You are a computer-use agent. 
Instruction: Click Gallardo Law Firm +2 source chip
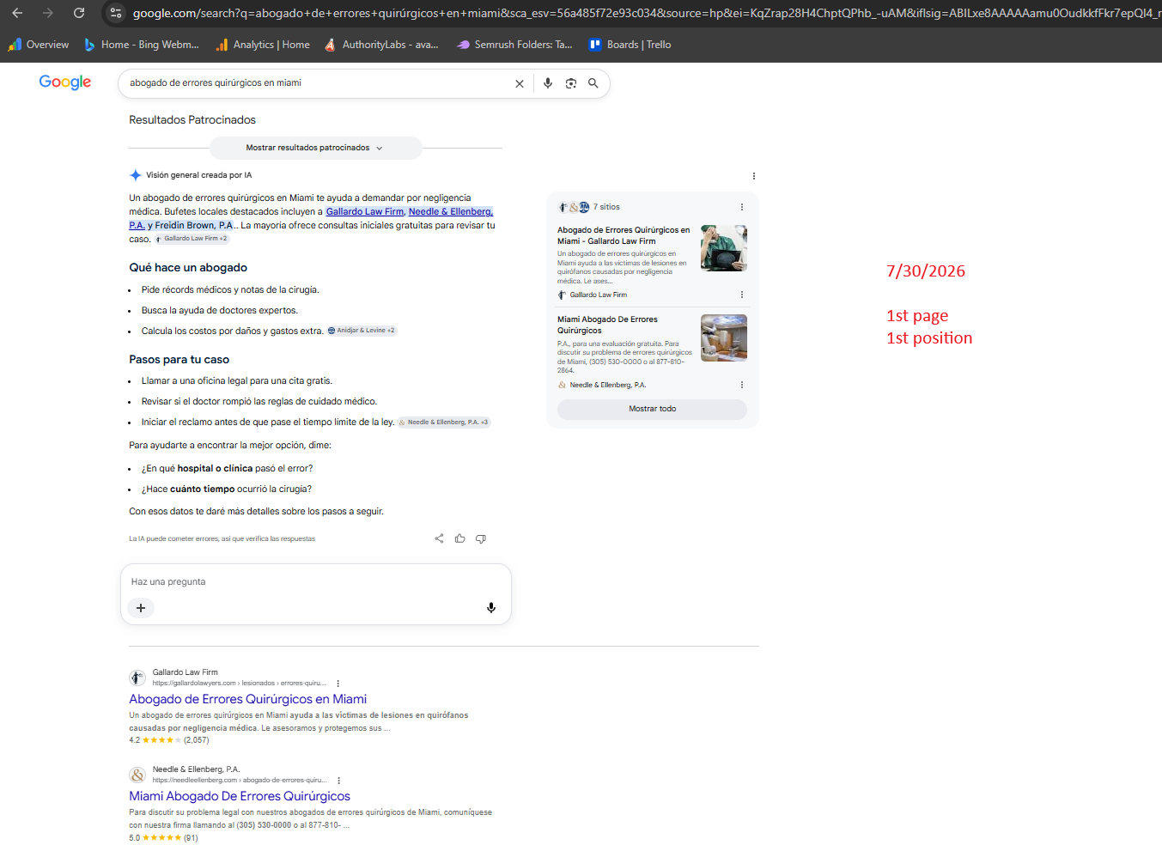192,239
